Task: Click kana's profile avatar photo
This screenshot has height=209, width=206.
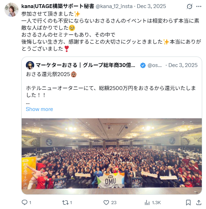Action: [x=12, y=10]
